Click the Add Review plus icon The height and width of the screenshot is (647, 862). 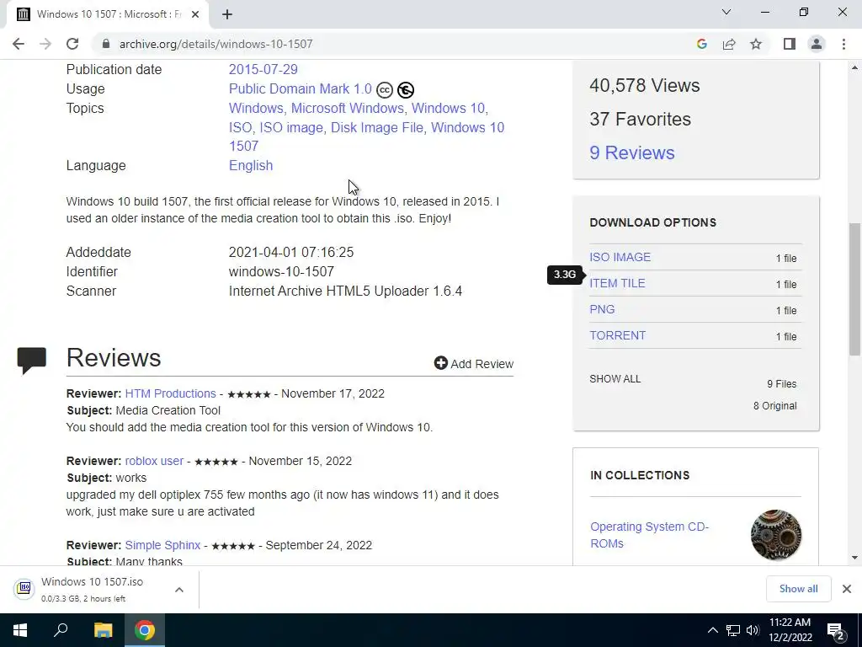(440, 363)
